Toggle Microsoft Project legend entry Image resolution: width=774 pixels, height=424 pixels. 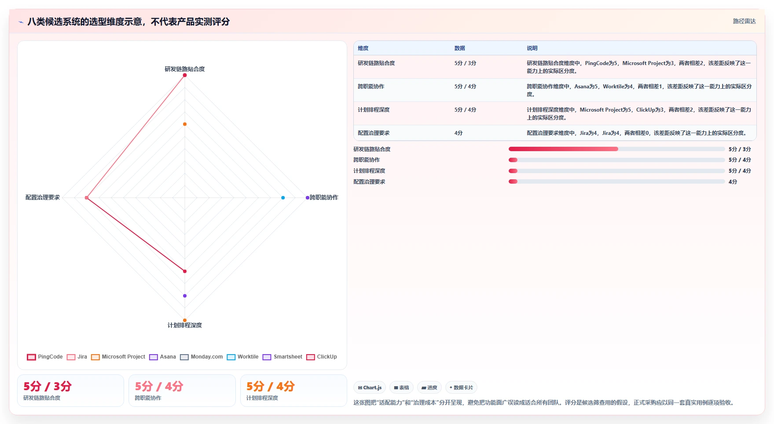tap(118, 357)
